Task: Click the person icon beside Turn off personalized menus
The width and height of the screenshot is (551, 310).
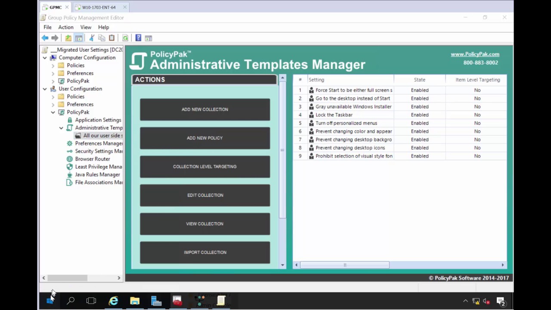Action: pyautogui.click(x=311, y=123)
